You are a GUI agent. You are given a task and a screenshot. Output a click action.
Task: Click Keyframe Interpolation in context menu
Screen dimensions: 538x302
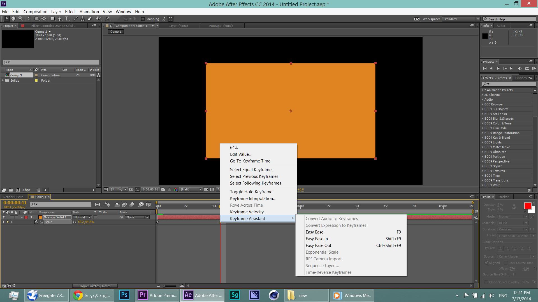pos(252,198)
